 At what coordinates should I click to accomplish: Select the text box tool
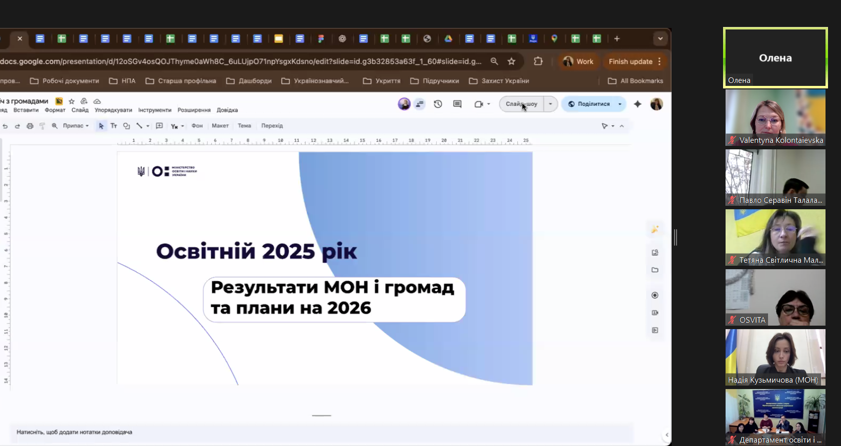click(114, 126)
